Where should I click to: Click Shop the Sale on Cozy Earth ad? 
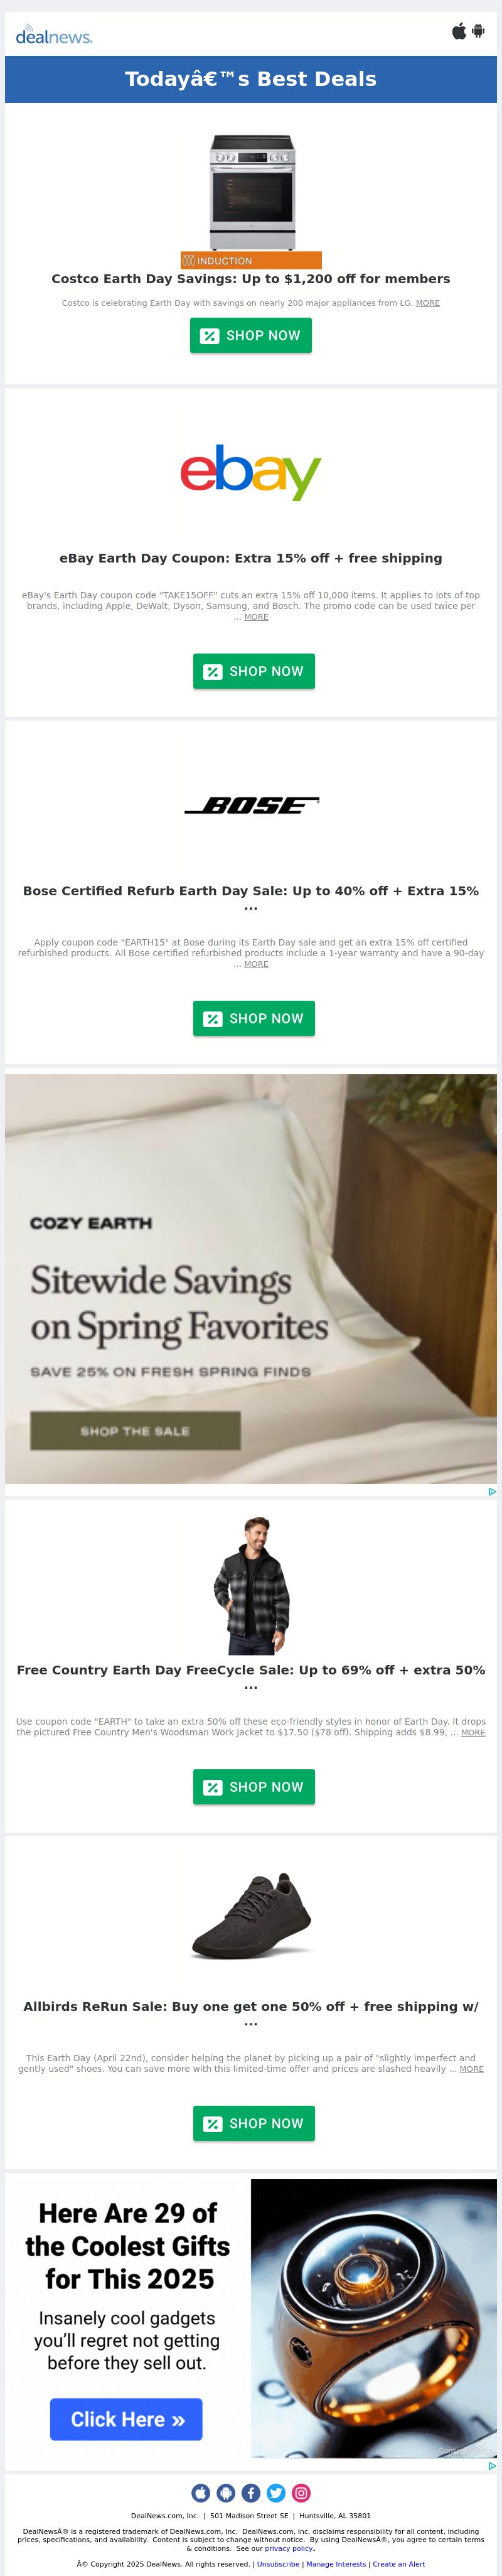coord(135,1431)
